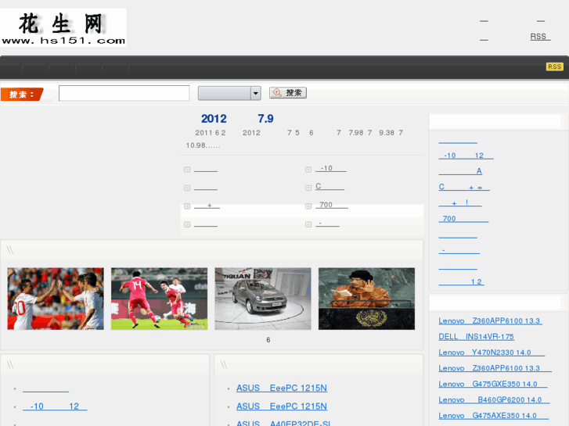Open thumbnail of gray Tiguan car

click(263, 299)
